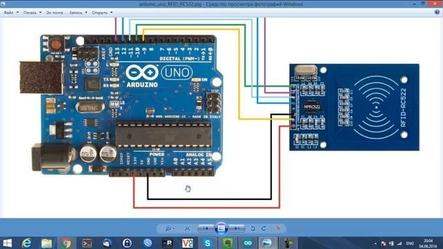Image resolution: width=443 pixels, height=249 pixels.
Task: Delete the photo with the red X
Action: [278, 228]
